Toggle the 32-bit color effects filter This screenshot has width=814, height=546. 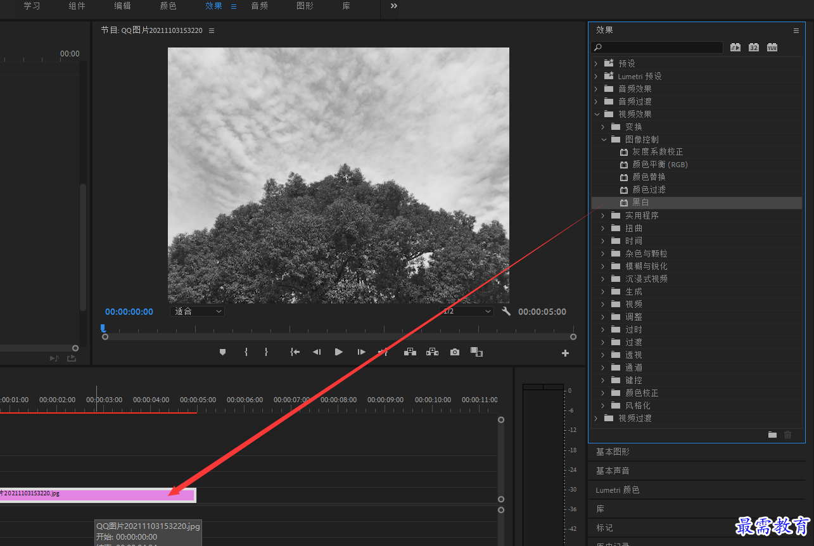coord(754,48)
